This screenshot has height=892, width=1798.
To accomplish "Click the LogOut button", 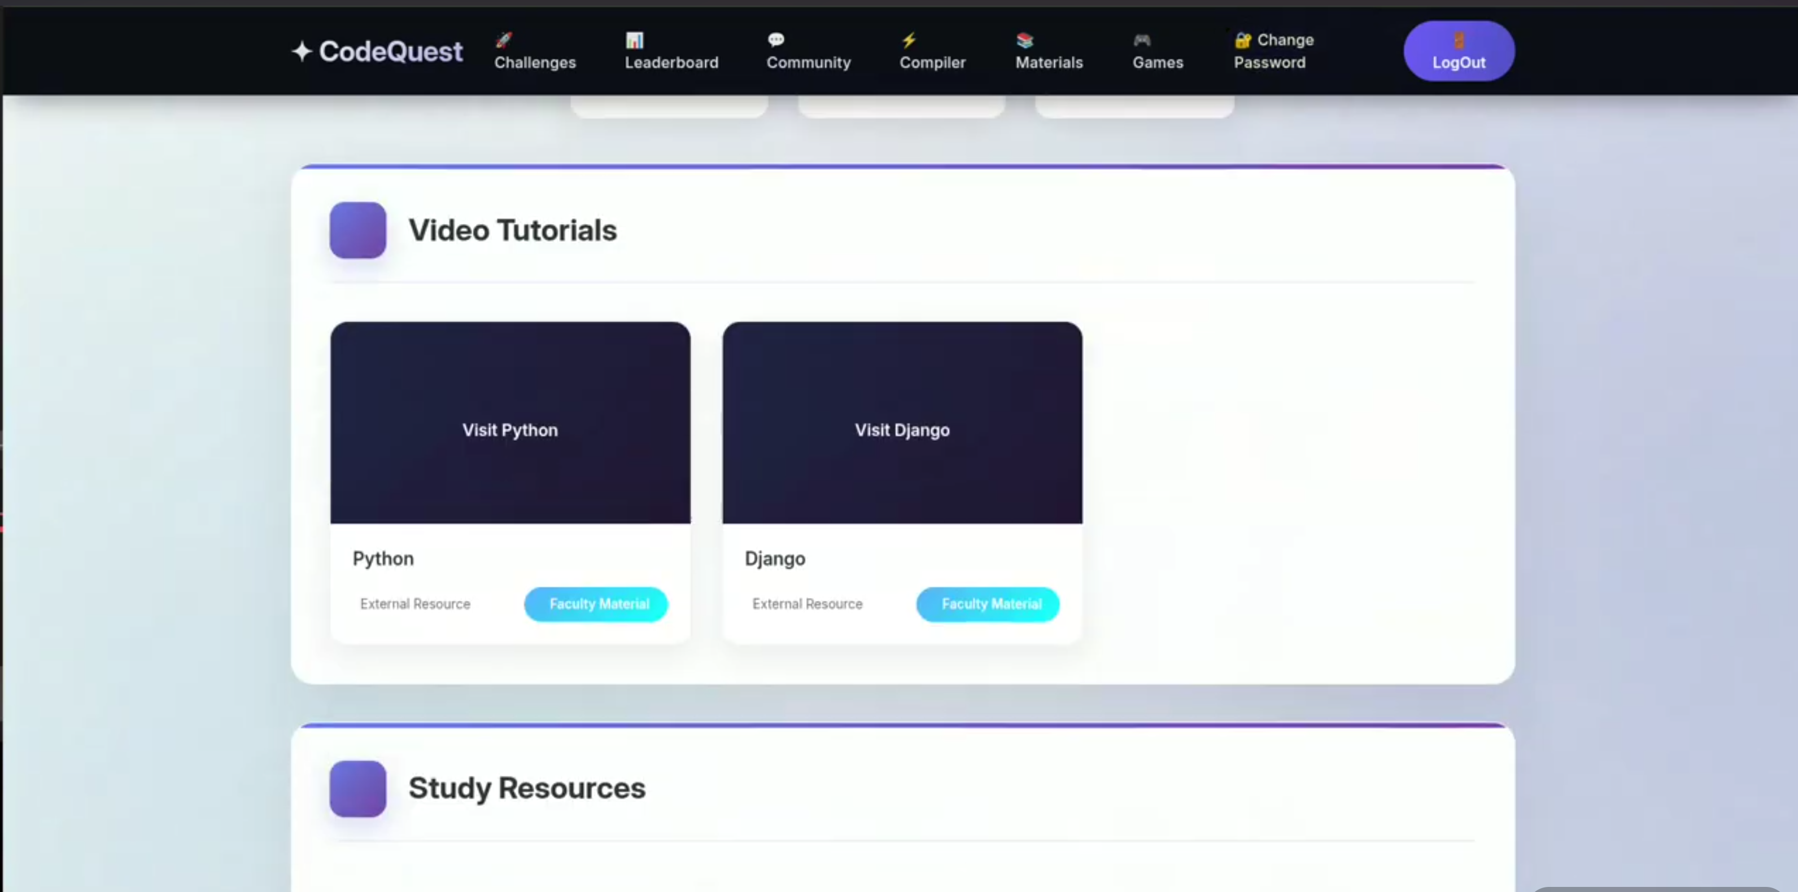I will 1459,51.
